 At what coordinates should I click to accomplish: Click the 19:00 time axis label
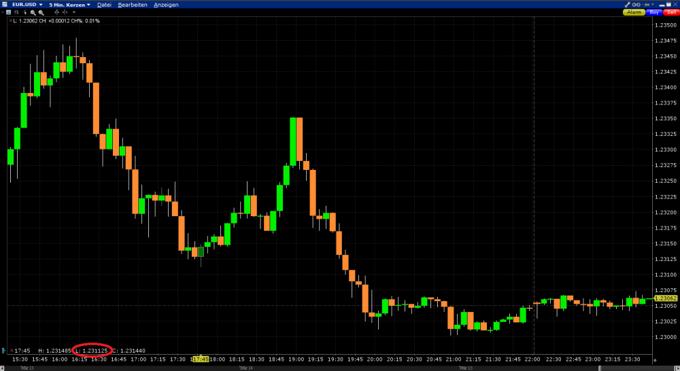click(296, 359)
